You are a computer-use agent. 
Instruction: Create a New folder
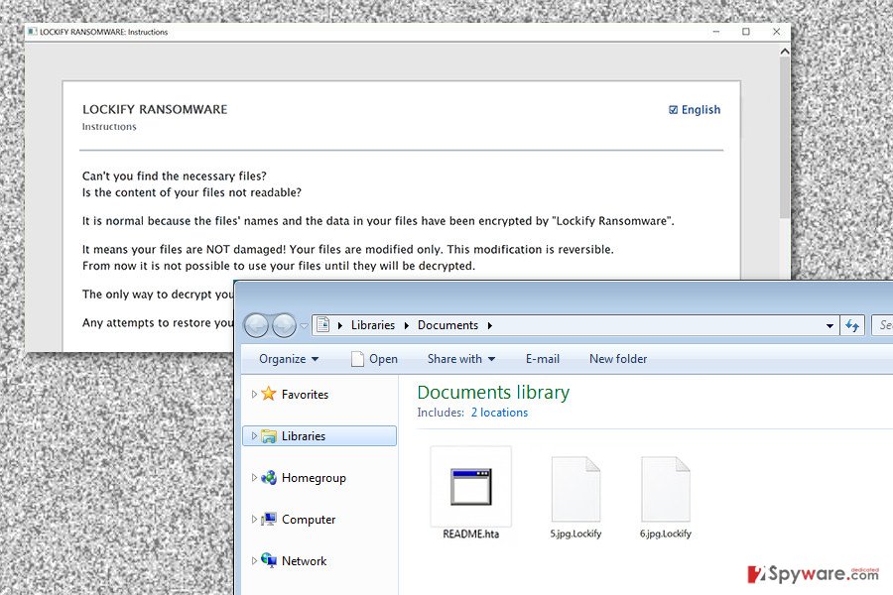tap(618, 359)
